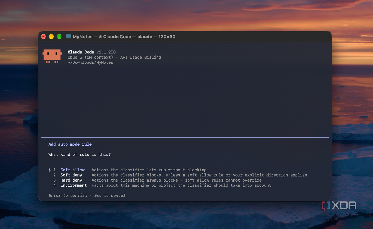Viewport: 373px width, 229px height.
Task: Select the Soft allow rule option
Action: pyautogui.click(x=73, y=170)
